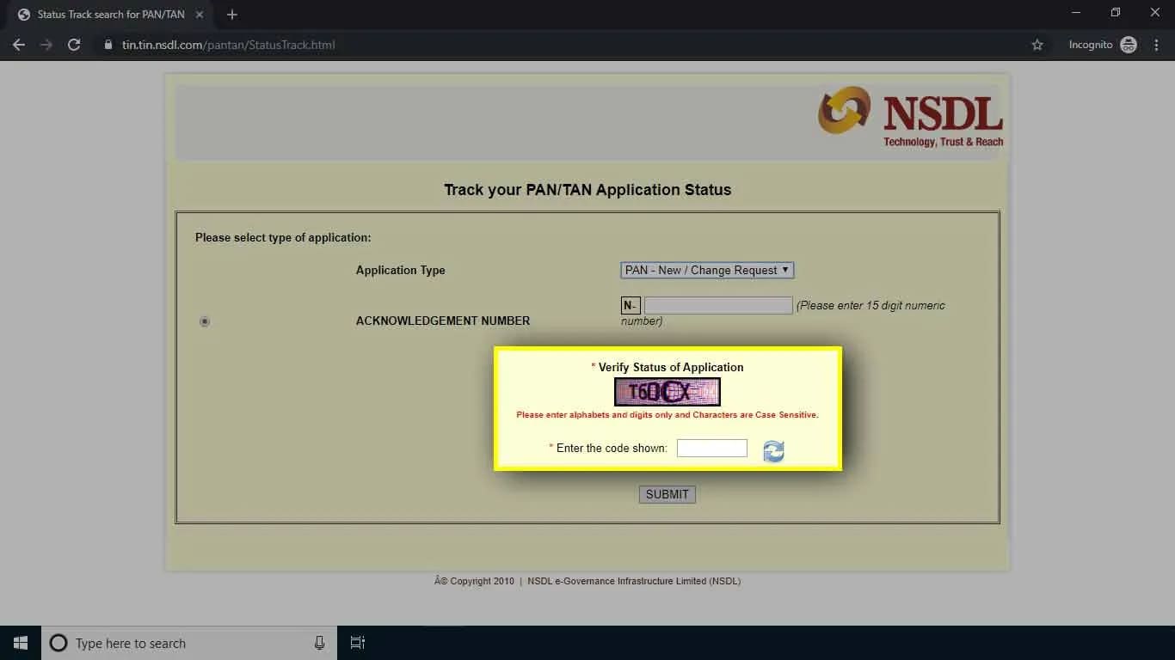This screenshot has width=1175, height=660.
Task: Click the Task View icon on taskbar
Action: (357, 642)
